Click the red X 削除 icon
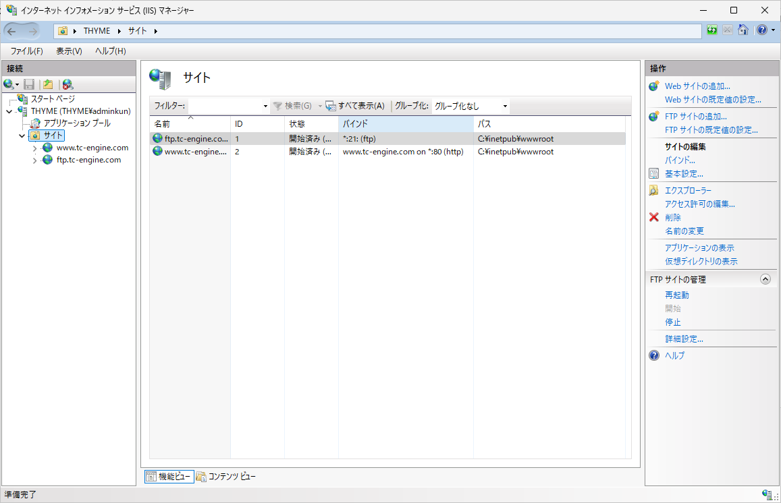 coord(654,217)
